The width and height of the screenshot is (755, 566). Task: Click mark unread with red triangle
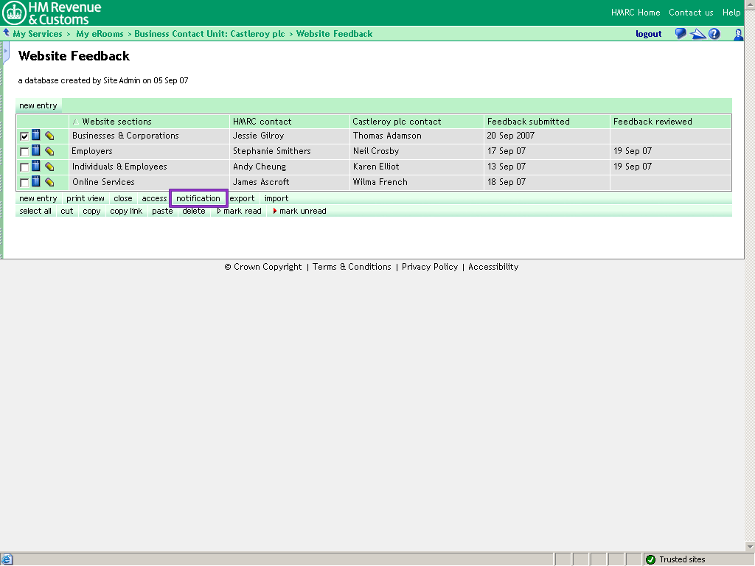[x=299, y=211]
